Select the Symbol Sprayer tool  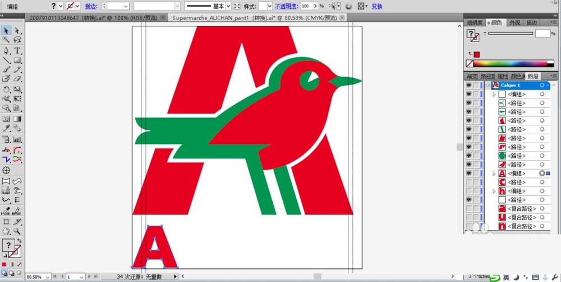click(x=6, y=139)
